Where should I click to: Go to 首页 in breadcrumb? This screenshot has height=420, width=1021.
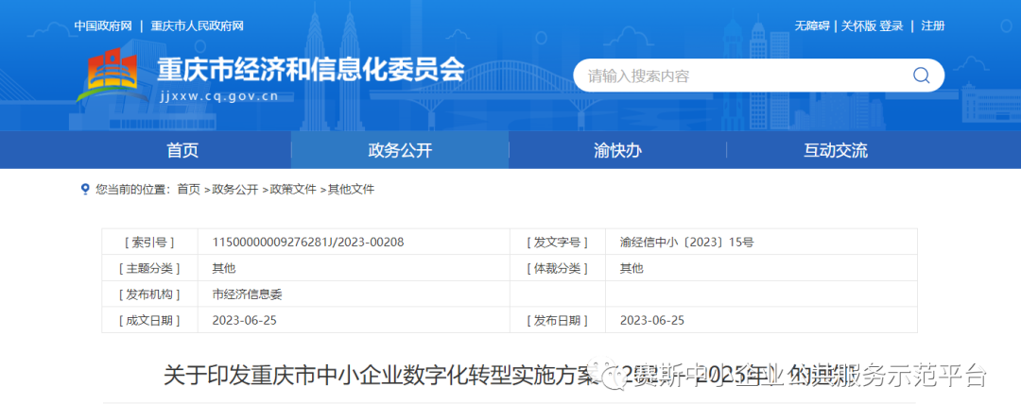point(189,189)
